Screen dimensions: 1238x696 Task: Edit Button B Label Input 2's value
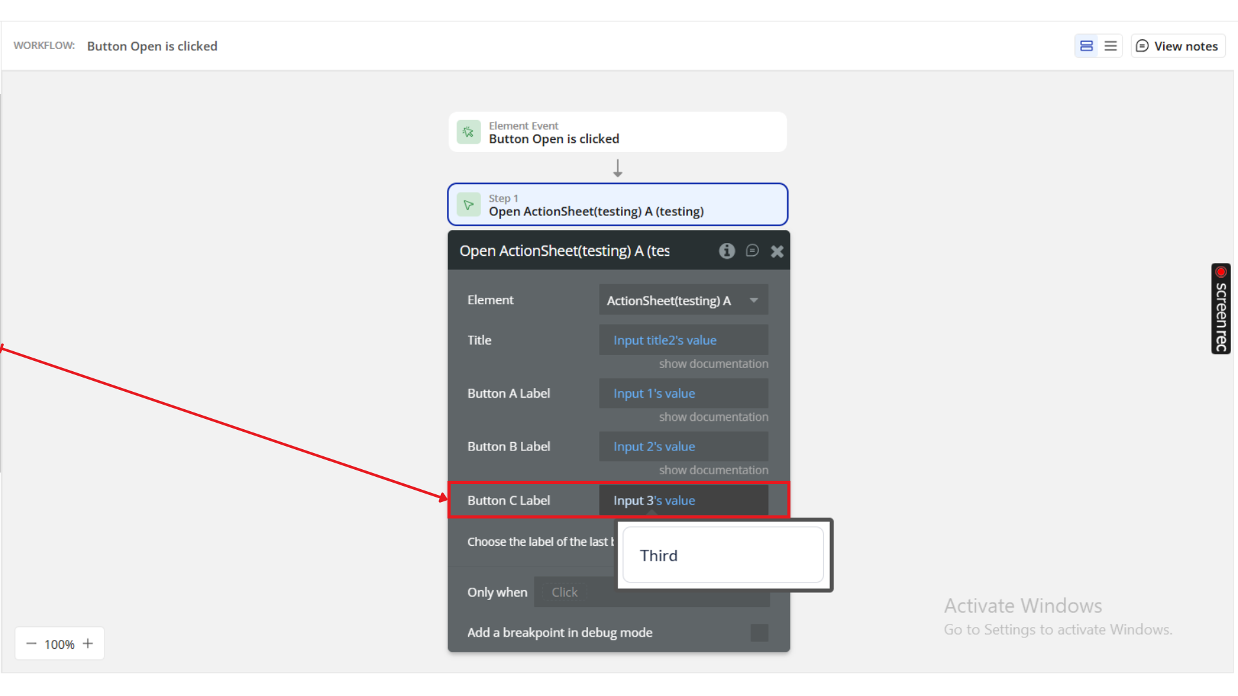tap(654, 447)
